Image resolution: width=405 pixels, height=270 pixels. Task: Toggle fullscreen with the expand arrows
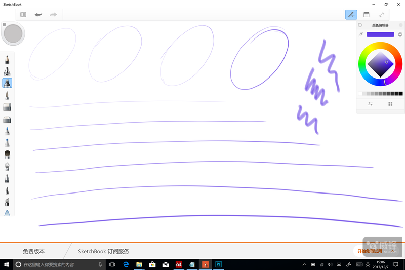381,15
